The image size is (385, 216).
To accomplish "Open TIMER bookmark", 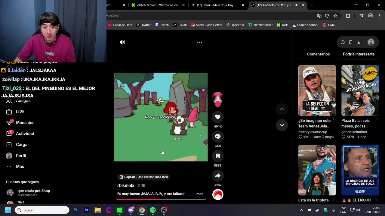I will (x=329, y=25).
